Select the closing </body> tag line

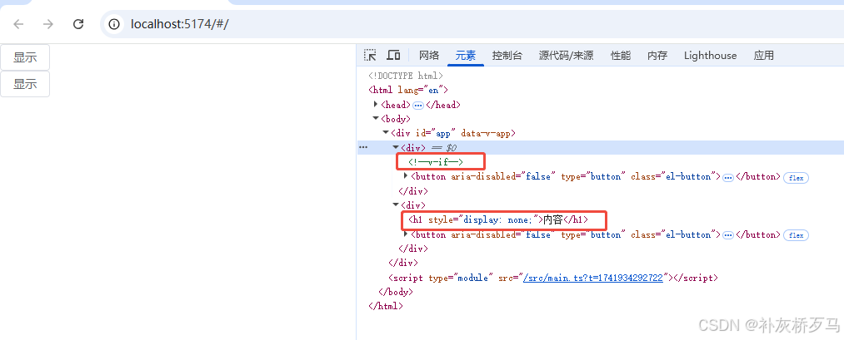click(396, 292)
